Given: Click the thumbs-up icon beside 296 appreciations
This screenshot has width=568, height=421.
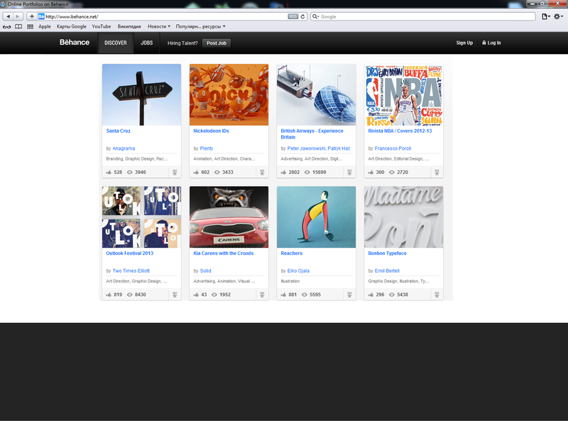Looking at the screenshot, I should (371, 295).
